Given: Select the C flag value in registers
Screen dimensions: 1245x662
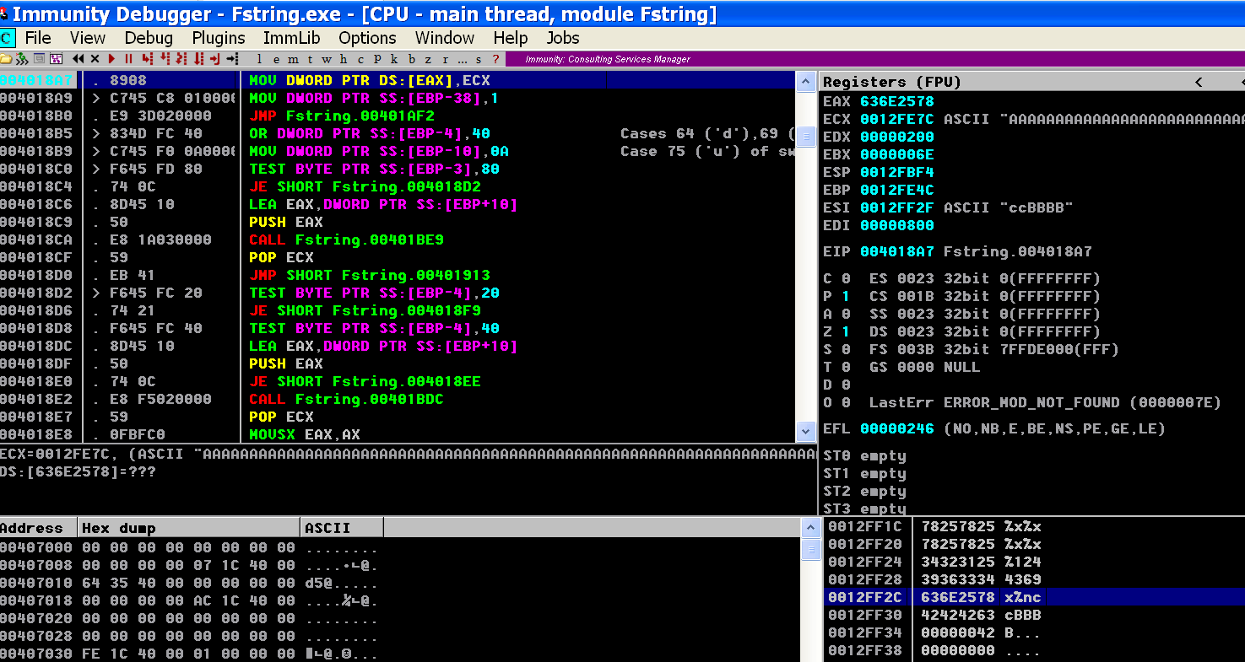Looking at the screenshot, I should coord(846,278).
